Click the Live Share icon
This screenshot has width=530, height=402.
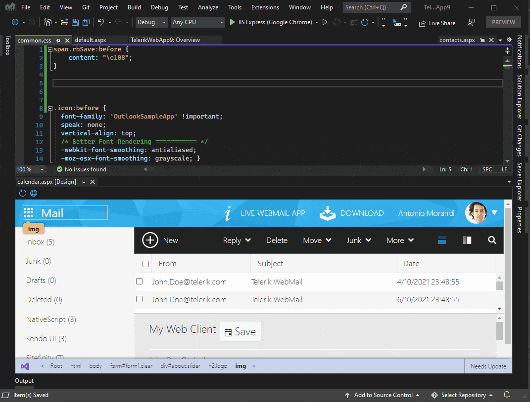click(422, 23)
